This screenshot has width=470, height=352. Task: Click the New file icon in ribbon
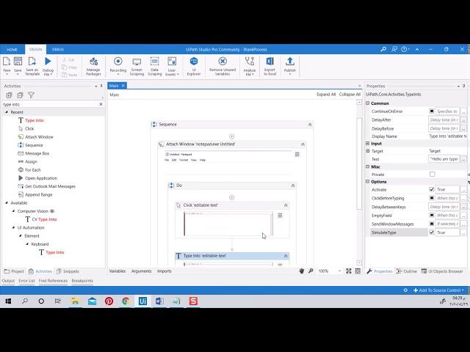[x=7, y=62]
